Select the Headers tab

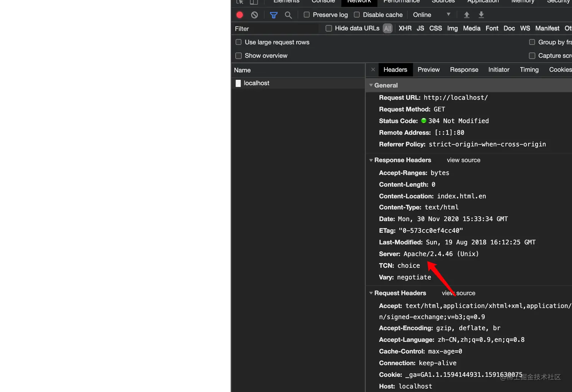(395, 70)
